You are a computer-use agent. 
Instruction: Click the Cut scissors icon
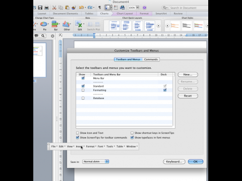pyautogui.click(x=54, y=8)
